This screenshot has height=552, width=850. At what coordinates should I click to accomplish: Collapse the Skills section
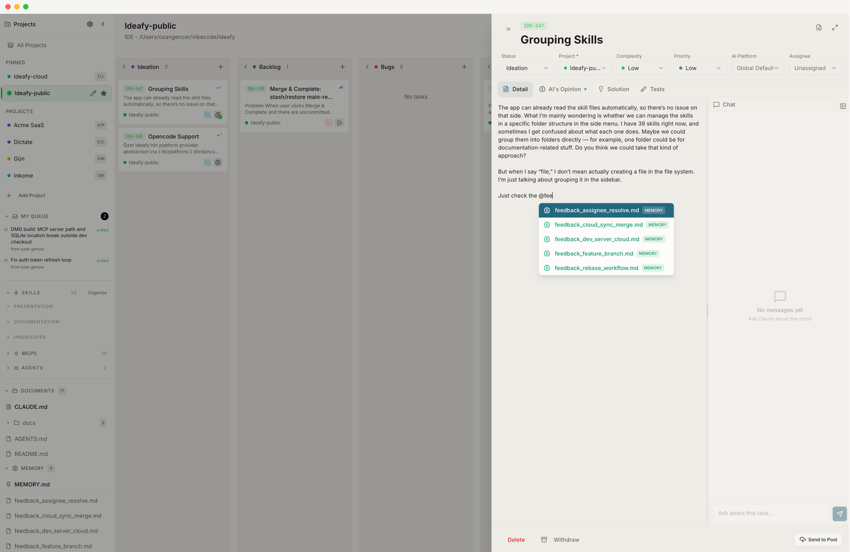coord(8,293)
